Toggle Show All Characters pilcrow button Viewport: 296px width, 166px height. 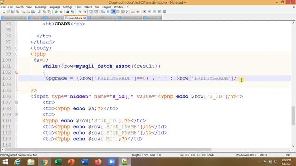[x=108, y=12]
